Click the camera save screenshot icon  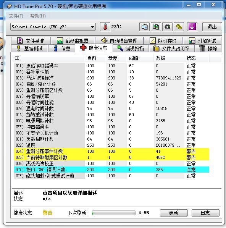tap(167, 27)
